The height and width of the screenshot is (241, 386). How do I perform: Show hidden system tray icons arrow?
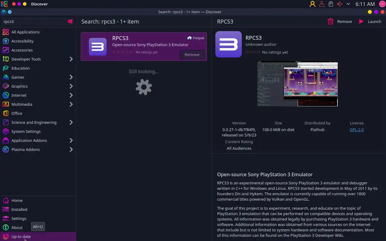click(348, 4)
